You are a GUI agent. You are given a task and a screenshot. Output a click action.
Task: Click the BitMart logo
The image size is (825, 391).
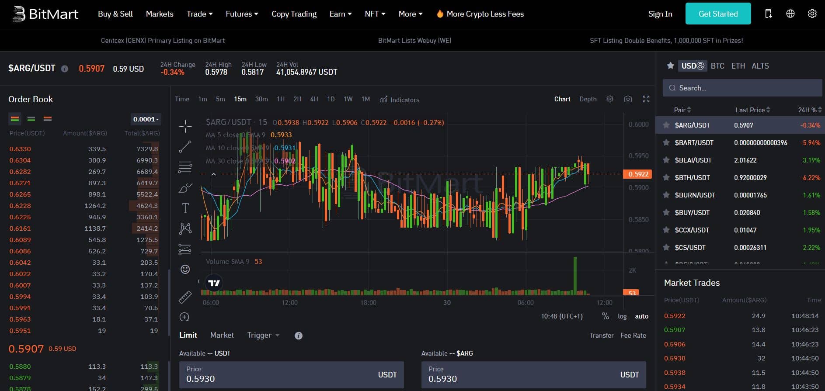point(45,14)
